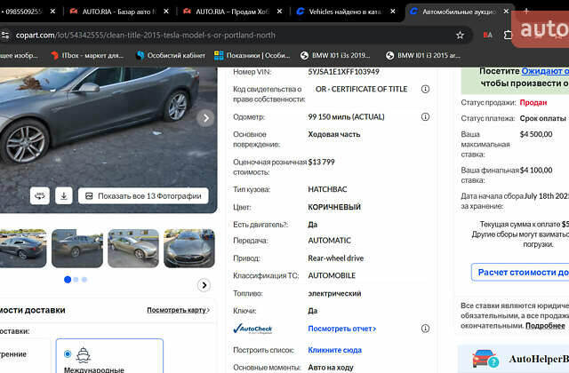Click the $4 500,00 maximum bid value
569x373 pixels.
(x=536, y=134)
